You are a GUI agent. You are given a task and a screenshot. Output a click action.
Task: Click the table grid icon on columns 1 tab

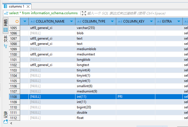pos(5,6)
